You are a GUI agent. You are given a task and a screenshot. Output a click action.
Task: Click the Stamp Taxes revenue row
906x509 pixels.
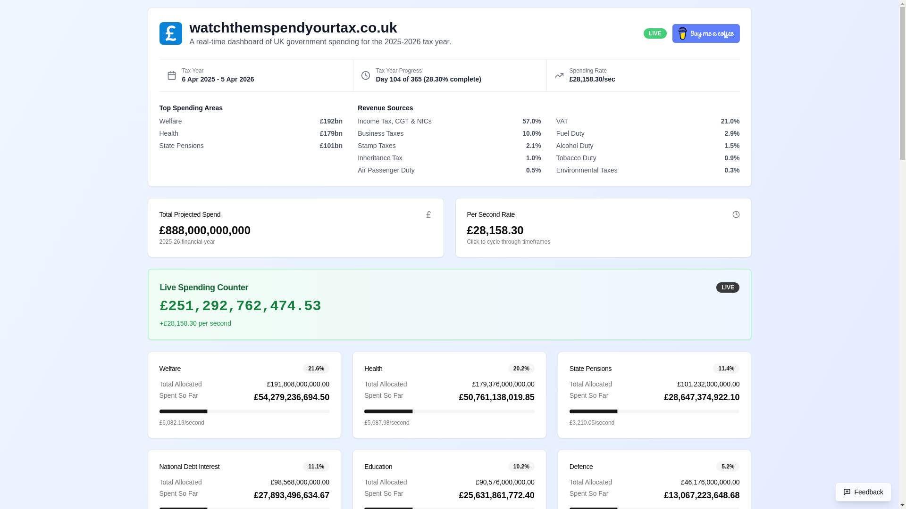point(449,146)
